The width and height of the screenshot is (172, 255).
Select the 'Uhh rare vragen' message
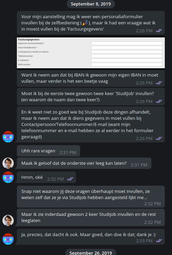coord(49,151)
